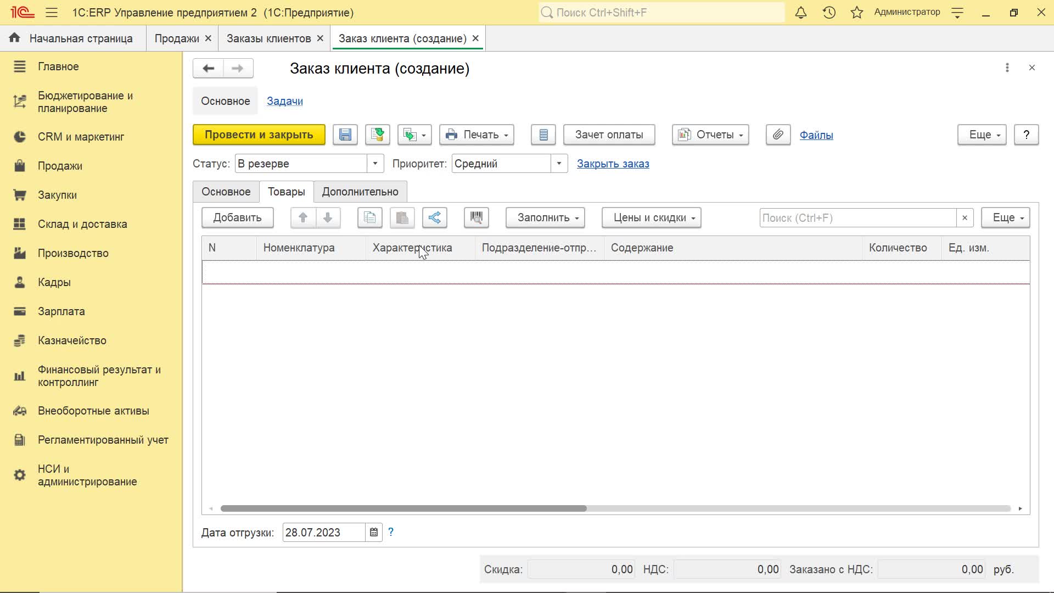Viewport: 1054px width, 593px height.
Task: Expand the Приоритет dropdown
Action: tap(559, 164)
